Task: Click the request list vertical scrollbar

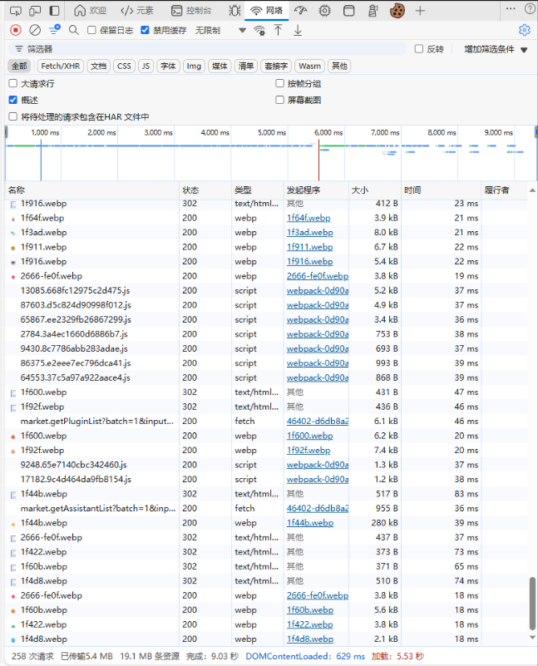Action: [x=532, y=607]
